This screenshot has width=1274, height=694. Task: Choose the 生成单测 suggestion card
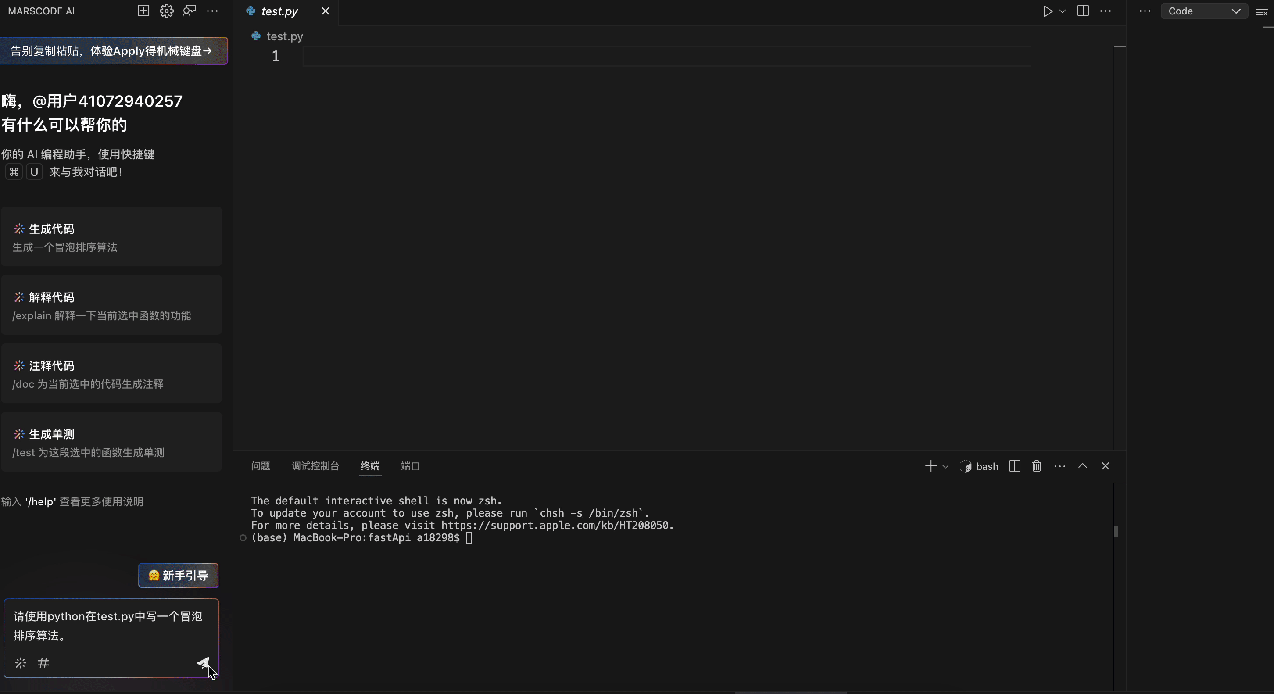111,442
